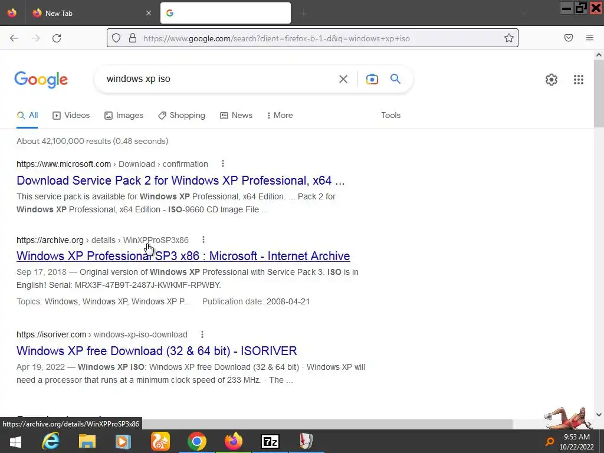The height and width of the screenshot is (453, 604).
Task: Bookmark this page with the star icon
Action: click(509, 38)
